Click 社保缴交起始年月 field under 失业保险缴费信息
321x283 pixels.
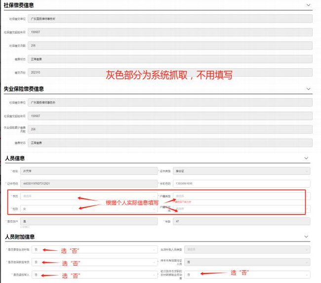(170, 116)
